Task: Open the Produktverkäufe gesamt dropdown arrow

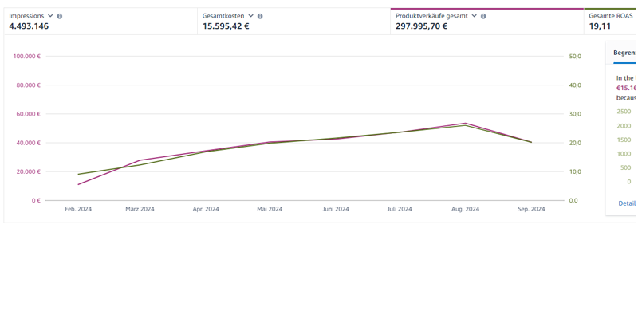Action: click(474, 16)
